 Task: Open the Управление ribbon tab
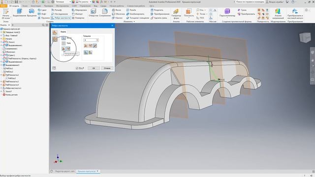pos(85,6)
